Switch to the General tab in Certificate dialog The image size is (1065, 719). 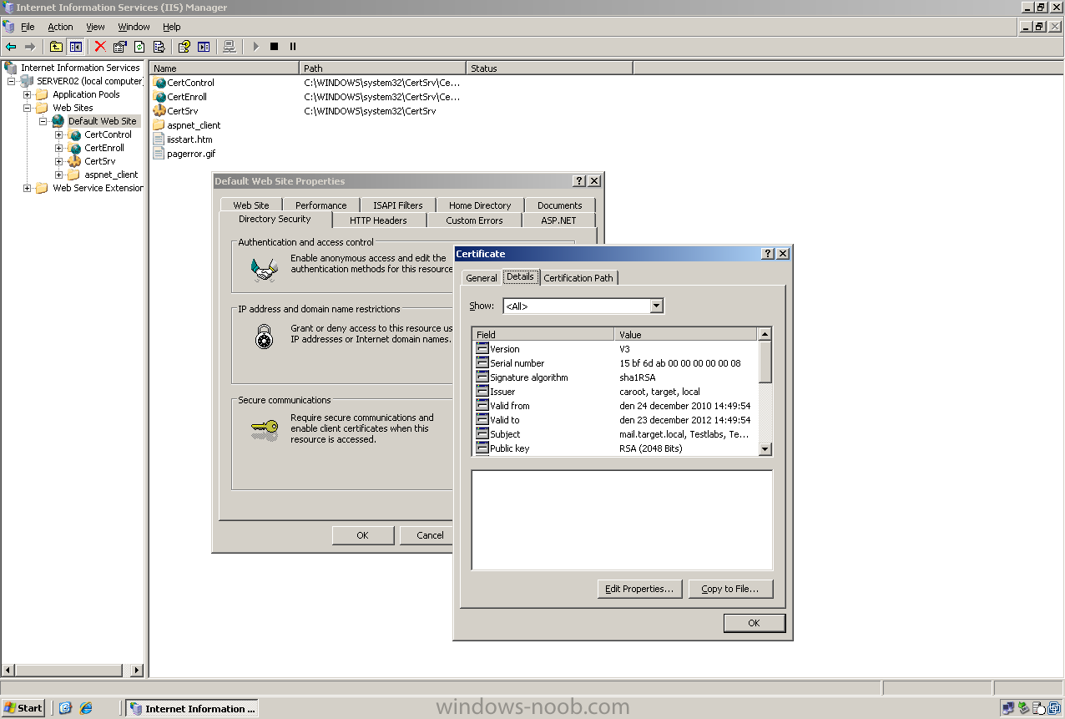(482, 278)
